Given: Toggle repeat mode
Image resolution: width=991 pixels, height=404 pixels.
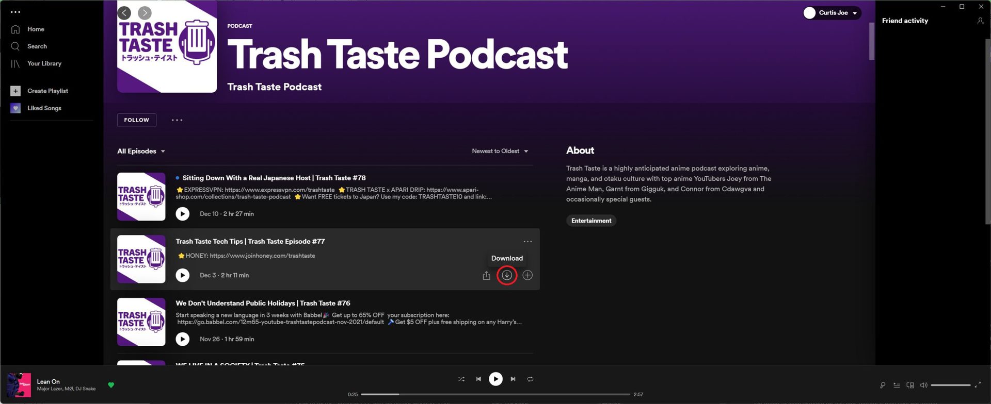Looking at the screenshot, I should point(530,379).
